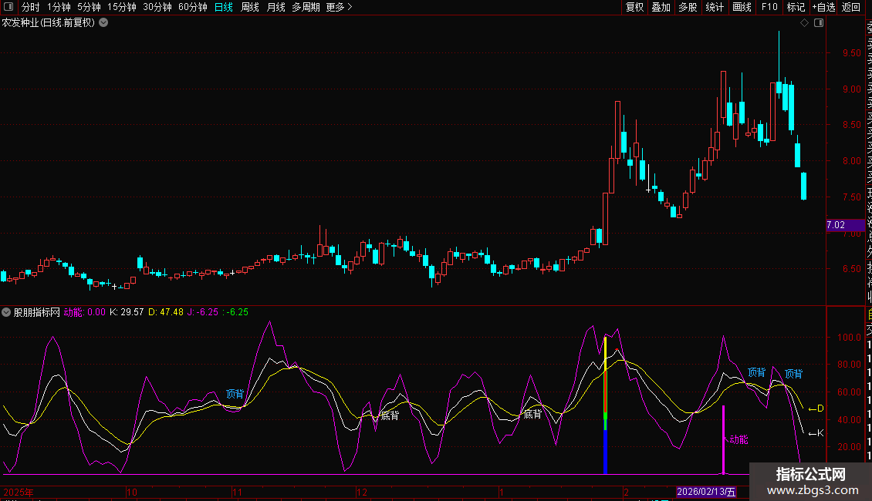Open the 农发种业 chart title dropdown arrow

point(103,22)
